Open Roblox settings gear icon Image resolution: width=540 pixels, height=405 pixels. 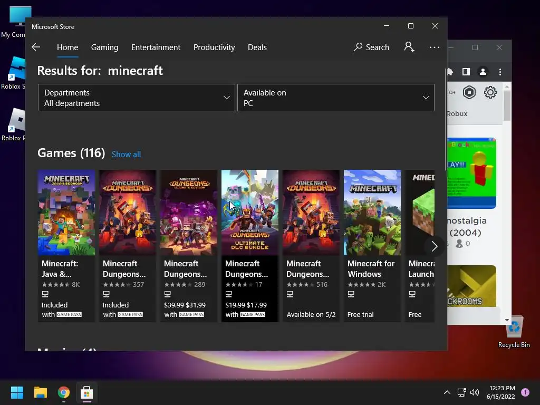click(490, 92)
